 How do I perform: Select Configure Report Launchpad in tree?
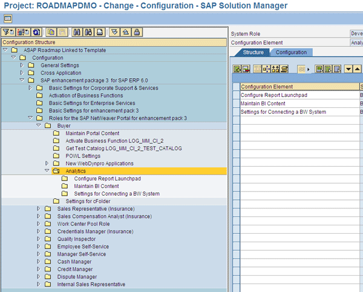108,179
